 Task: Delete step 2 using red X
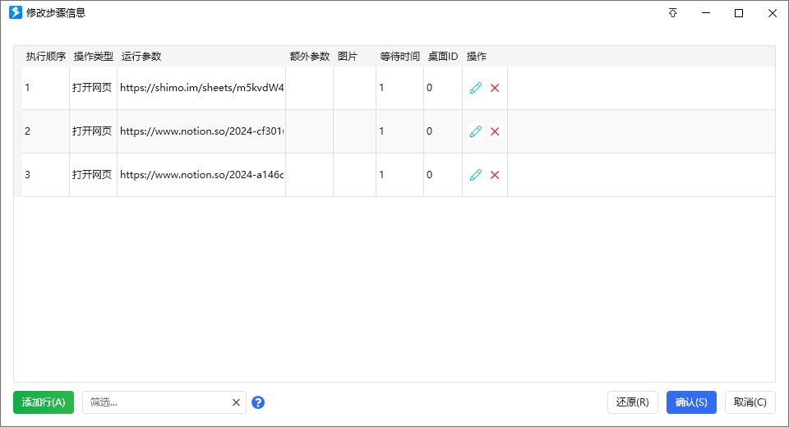click(x=495, y=131)
